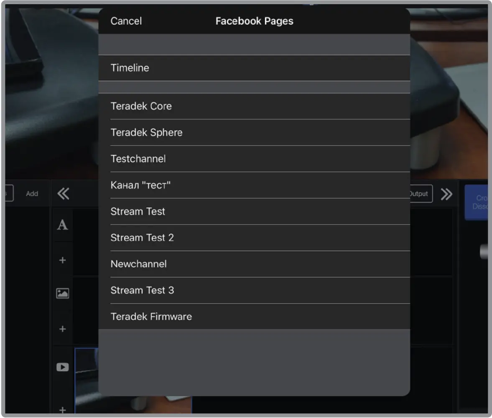492x418 pixels.
Task: Open the text overlay A icon
Action: pyautogui.click(x=62, y=225)
